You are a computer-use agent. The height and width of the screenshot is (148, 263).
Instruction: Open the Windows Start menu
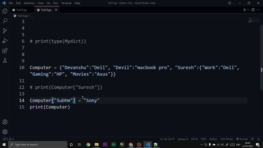click(4, 144)
